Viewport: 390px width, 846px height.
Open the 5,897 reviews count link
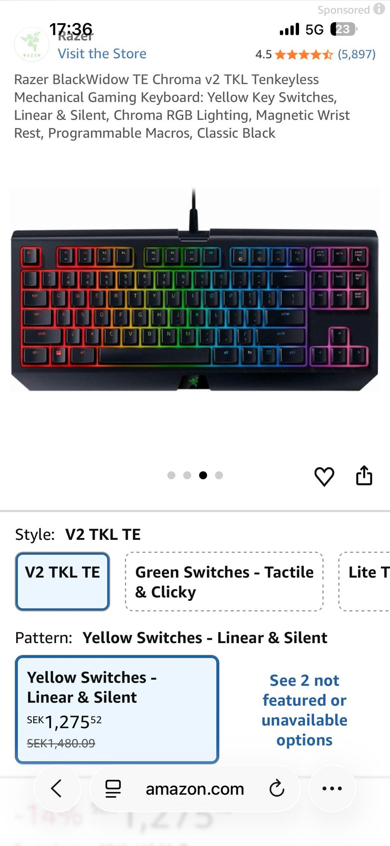coord(357,54)
